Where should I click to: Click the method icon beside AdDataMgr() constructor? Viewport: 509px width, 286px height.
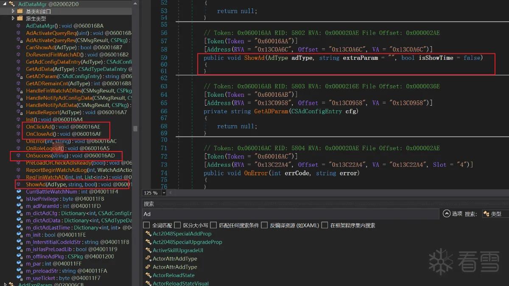pos(18,25)
